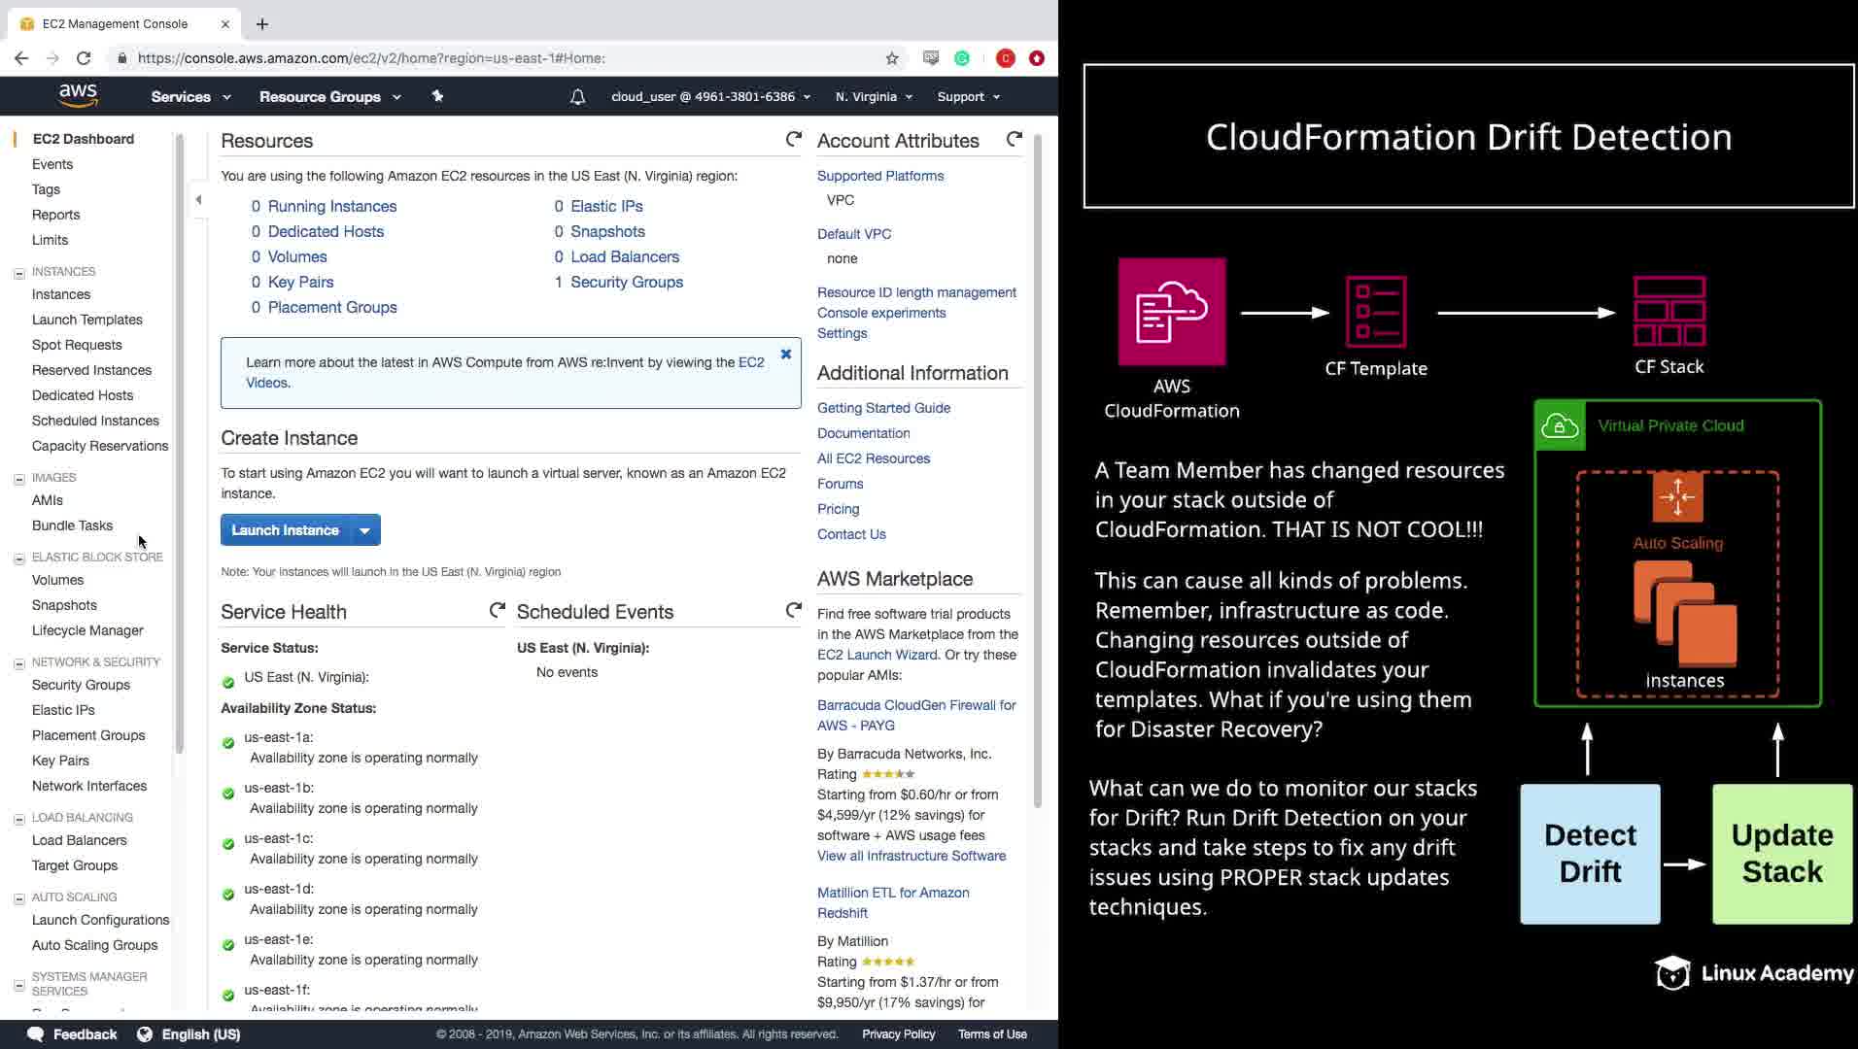This screenshot has height=1049, width=1858.
Task: Open the Launch Instance dropdown arrow
Action: (x=364, y=530)
